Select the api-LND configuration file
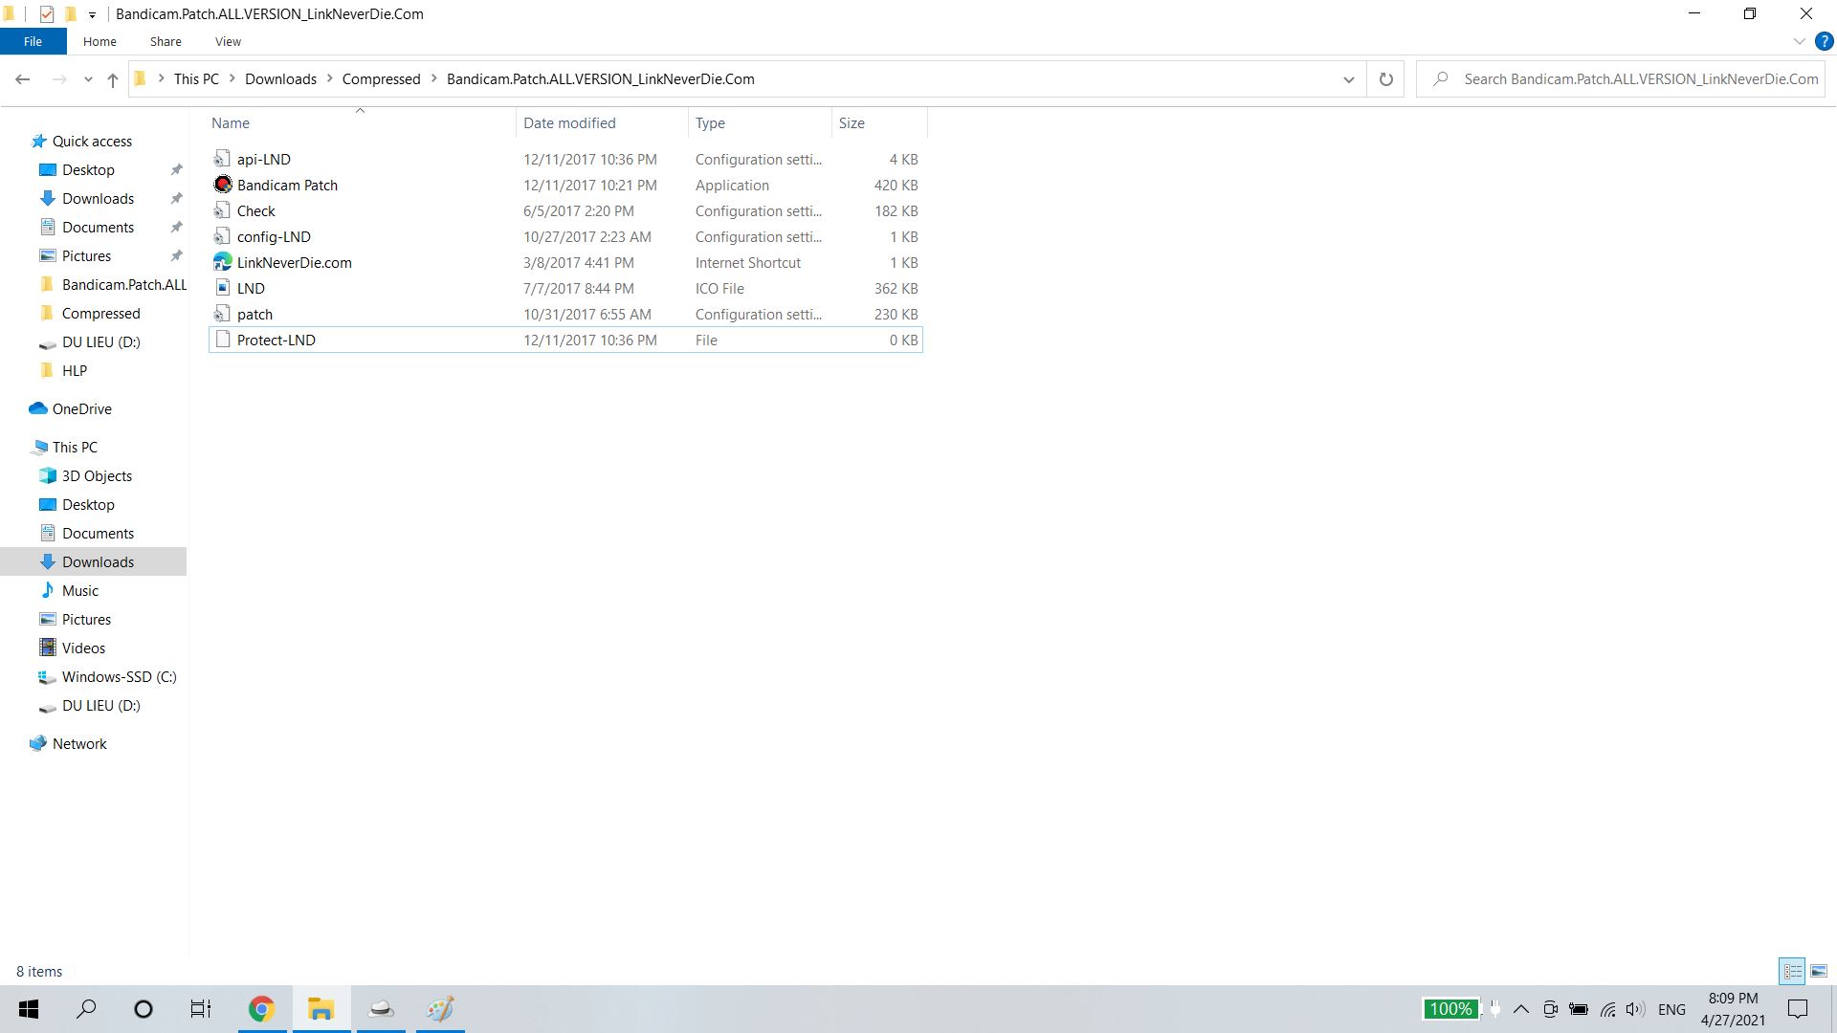This screenshot has width=1837, height=1033. [x=262, y=158]
